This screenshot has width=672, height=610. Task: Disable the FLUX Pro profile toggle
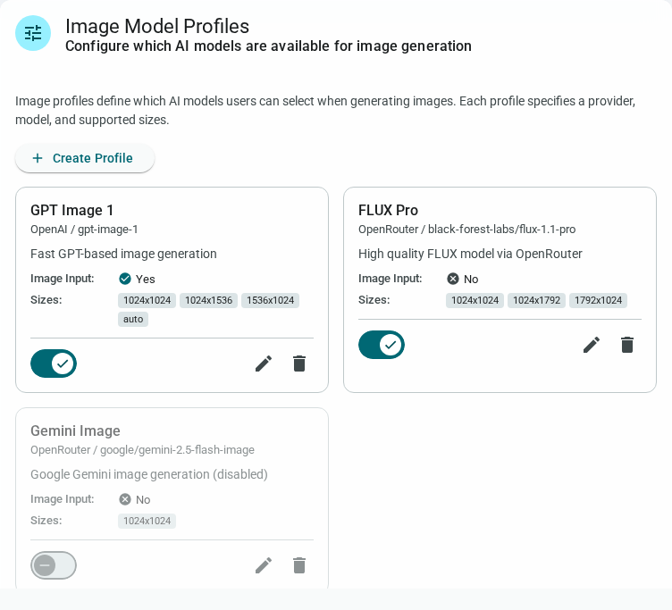tap(382, 345)
